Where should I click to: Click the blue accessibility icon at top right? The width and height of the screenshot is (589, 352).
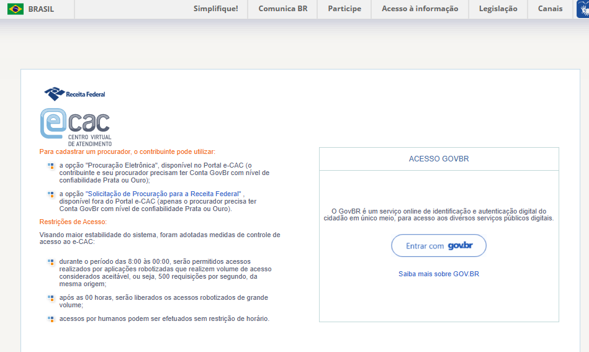583,9
